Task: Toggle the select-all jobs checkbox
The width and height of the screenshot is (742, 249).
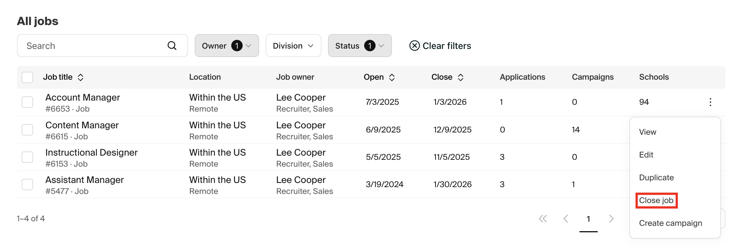Action: [x=27, y=77]
